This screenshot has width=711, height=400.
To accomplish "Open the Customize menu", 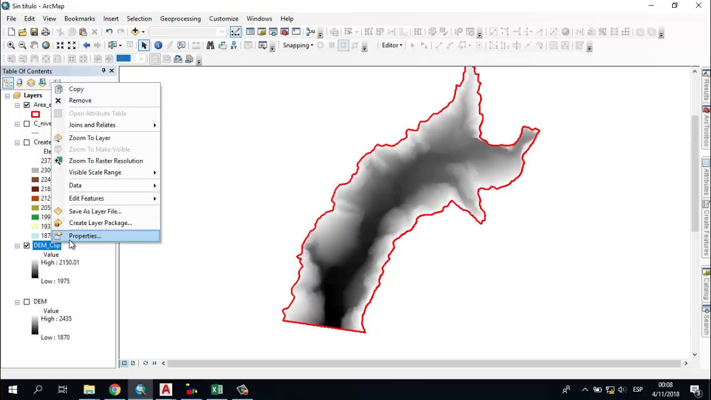I will (223, 18).
